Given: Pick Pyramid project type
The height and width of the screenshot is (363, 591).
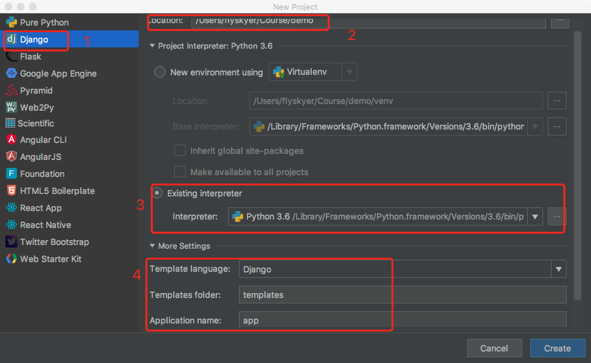Looking at the screenshot, I should pos(69,91).
